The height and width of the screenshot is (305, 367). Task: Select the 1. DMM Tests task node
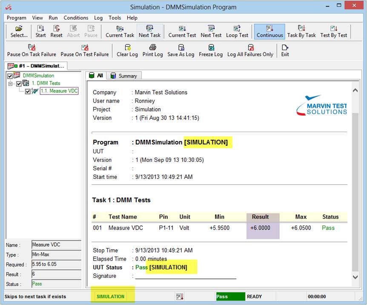pyautogui.click(x=46, y=83)
